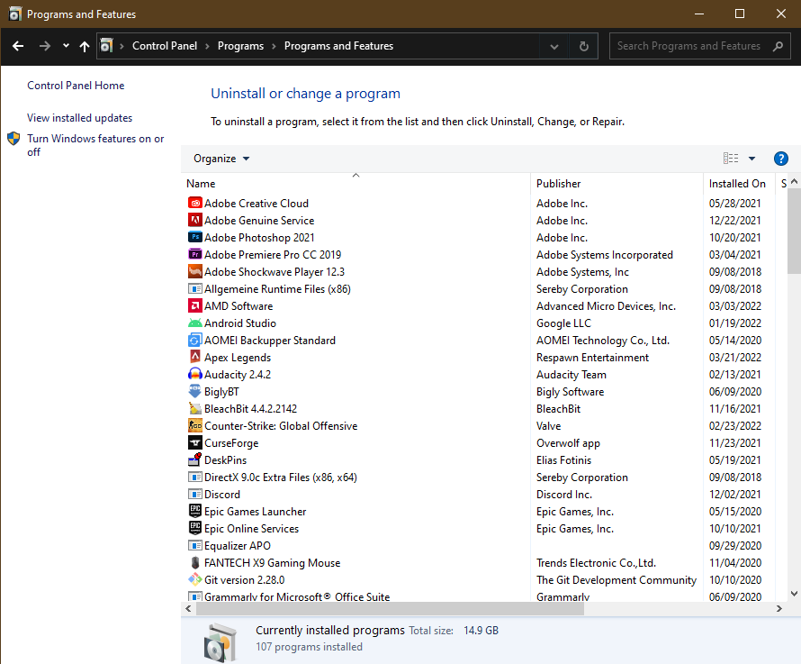This screenshot has width=801, height=664.
Task: Click the Git version 2.28.0 icon
Action: 194,579
